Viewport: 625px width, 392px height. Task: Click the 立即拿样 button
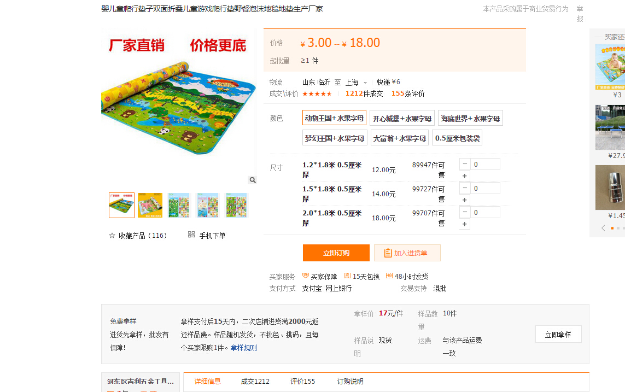558,335
